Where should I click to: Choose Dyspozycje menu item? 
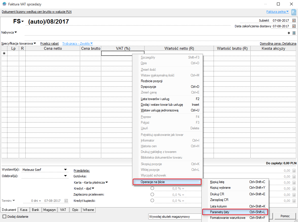click(167, 87)
